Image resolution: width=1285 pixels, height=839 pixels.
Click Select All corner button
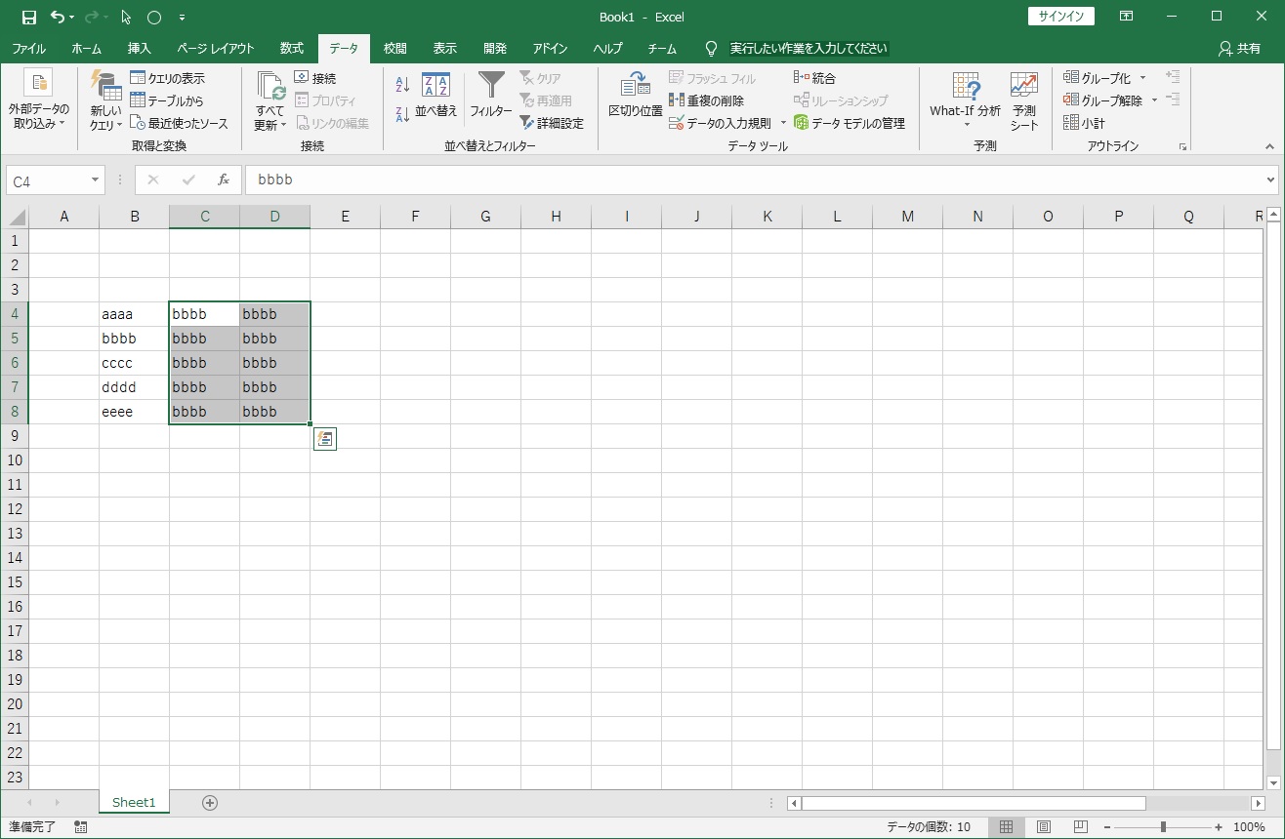pyautogui.click(x=15, y=217)
